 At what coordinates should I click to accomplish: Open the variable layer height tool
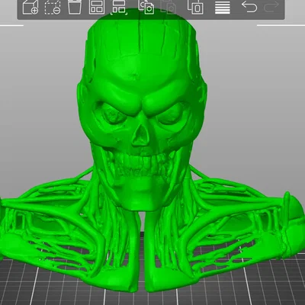tap(223, 7)
